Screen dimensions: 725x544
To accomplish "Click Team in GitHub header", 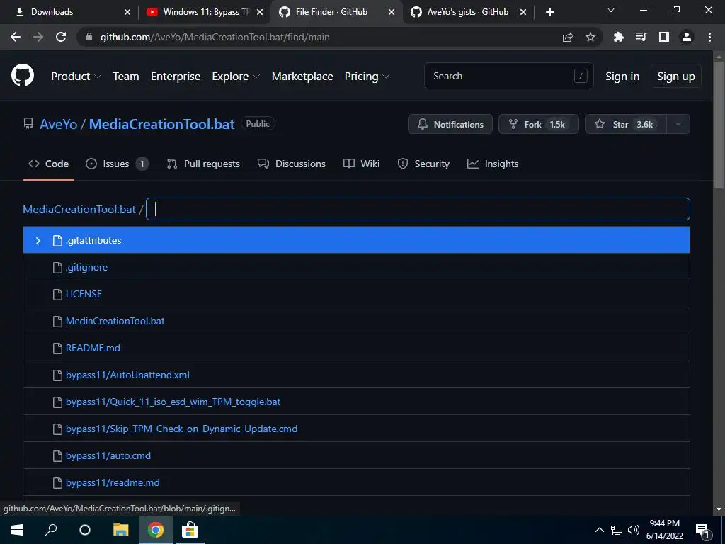I will [x=126, y=76].
